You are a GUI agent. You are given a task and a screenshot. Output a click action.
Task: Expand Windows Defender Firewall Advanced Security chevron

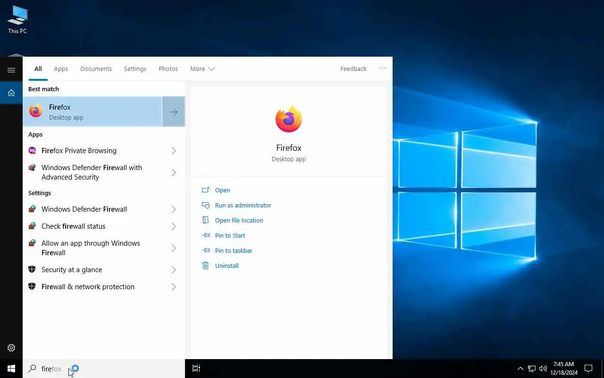[174, 172]
